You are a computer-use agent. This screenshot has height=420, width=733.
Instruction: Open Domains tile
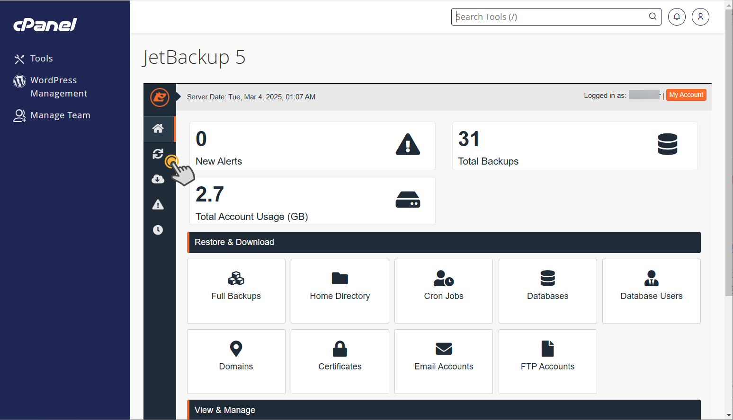pos(236,361)
